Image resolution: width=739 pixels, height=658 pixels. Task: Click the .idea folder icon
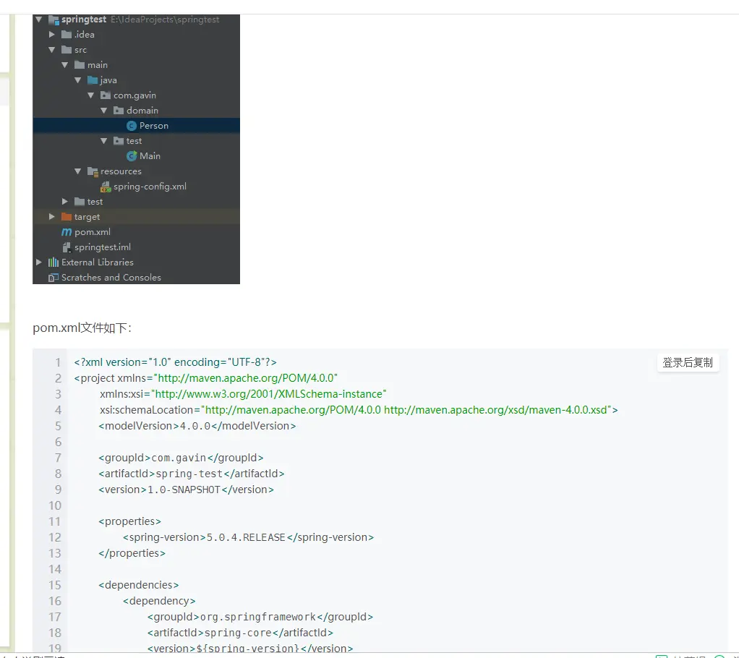point(67,35)
